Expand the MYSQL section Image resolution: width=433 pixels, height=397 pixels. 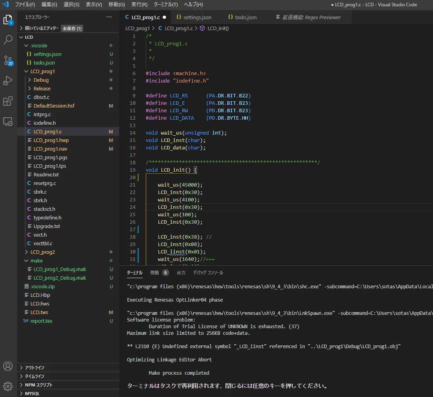click(68, 393)
